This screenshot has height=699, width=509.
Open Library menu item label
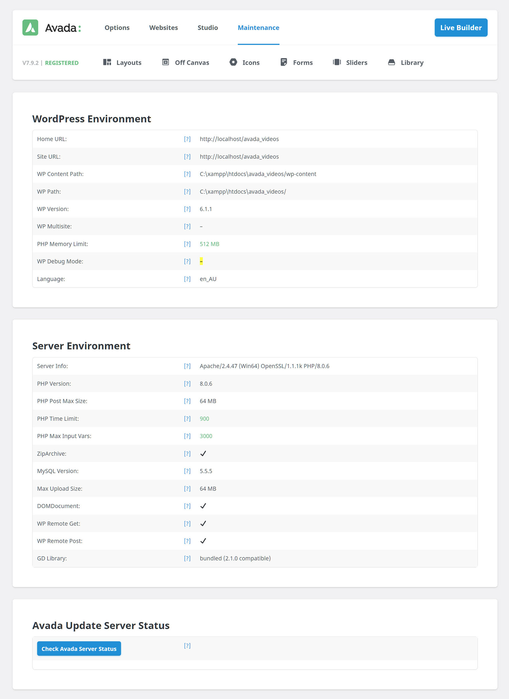pyautogui.click(x=412, y=62)
